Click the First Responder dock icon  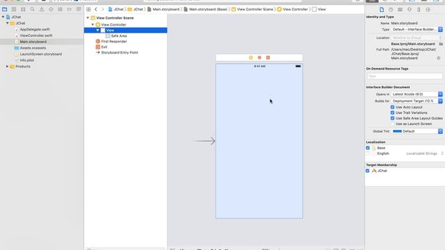click(259, 58)
